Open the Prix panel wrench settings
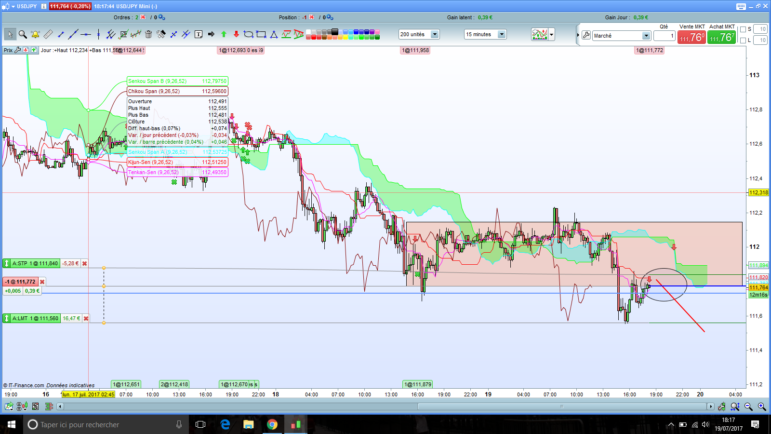Screen dimensions: 771x434 pos(18,50)
